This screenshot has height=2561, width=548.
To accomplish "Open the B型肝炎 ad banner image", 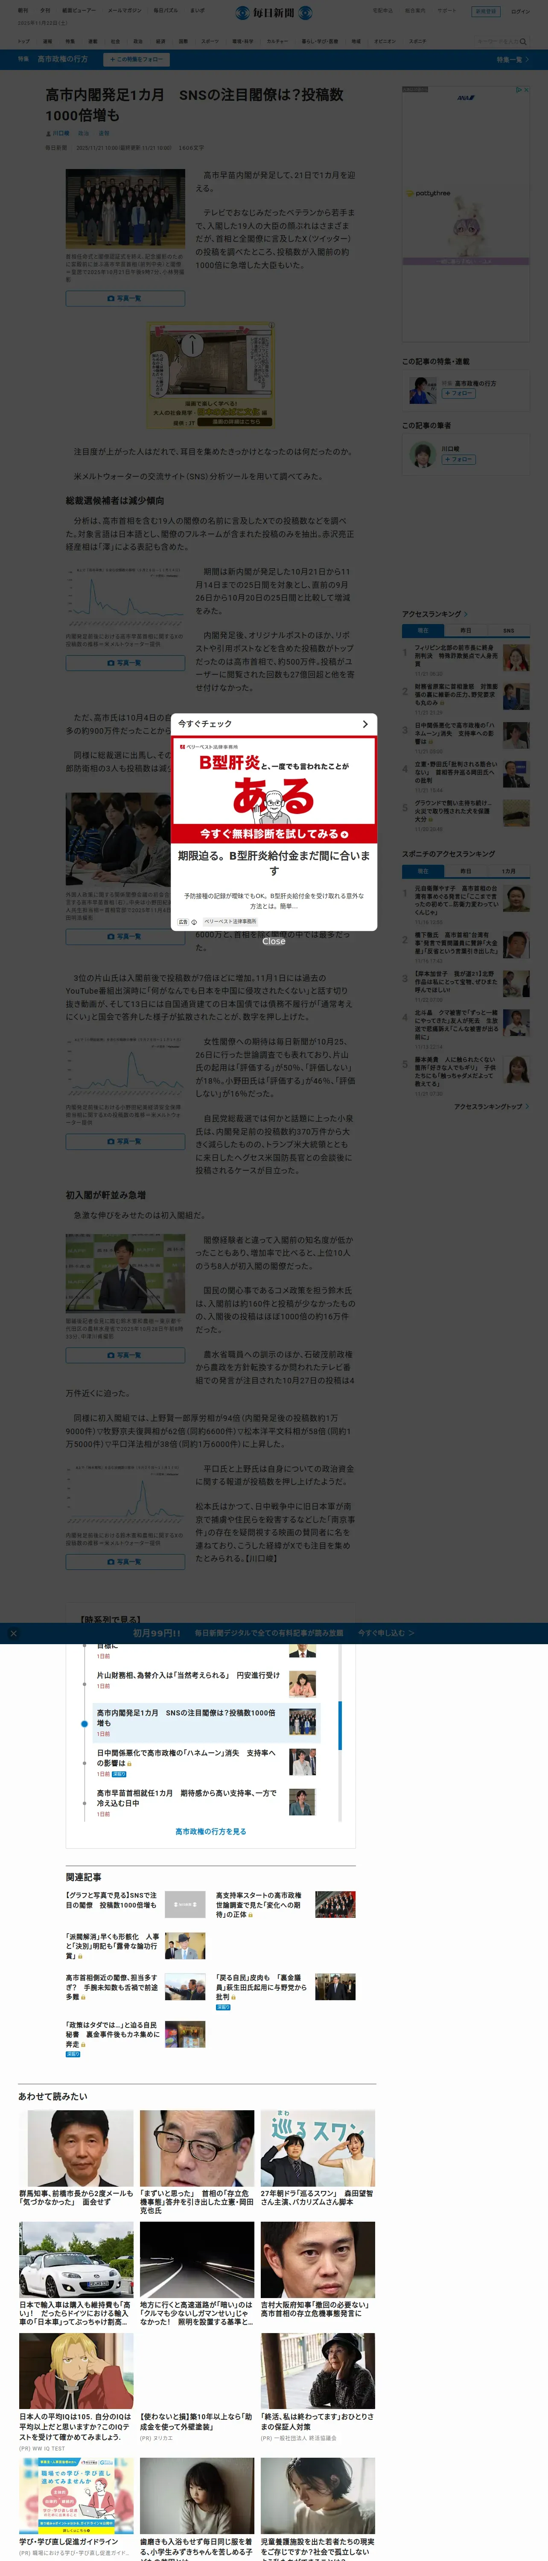I will [x=274, y=789].
